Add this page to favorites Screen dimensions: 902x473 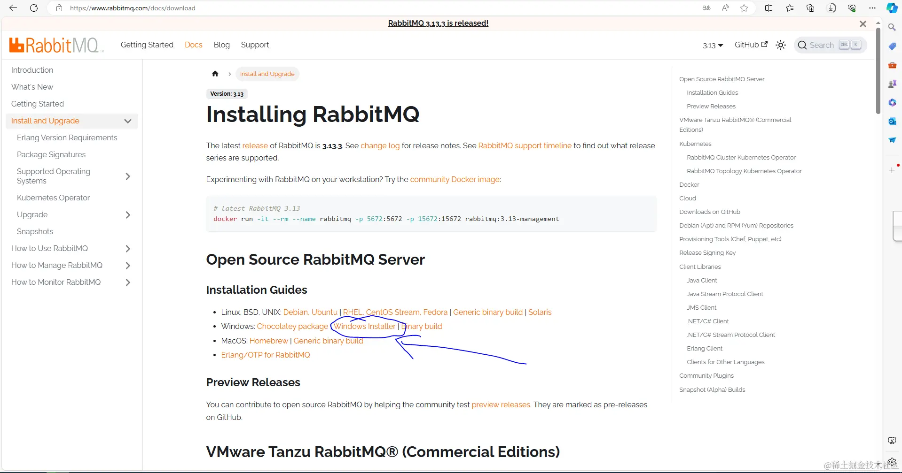coord(744,8)
